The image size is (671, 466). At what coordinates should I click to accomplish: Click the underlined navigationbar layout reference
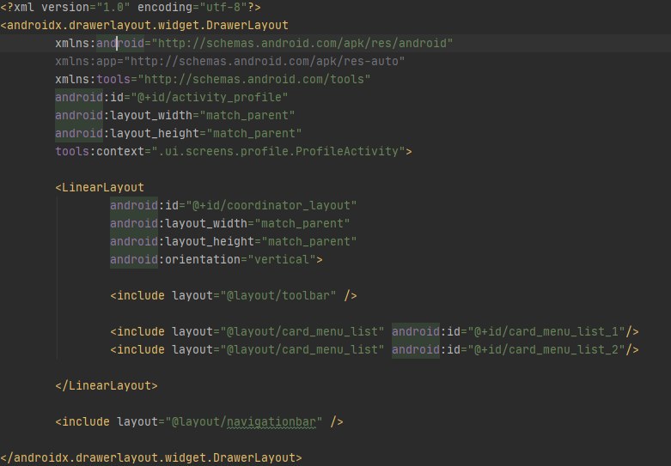[x=271, y=421]
